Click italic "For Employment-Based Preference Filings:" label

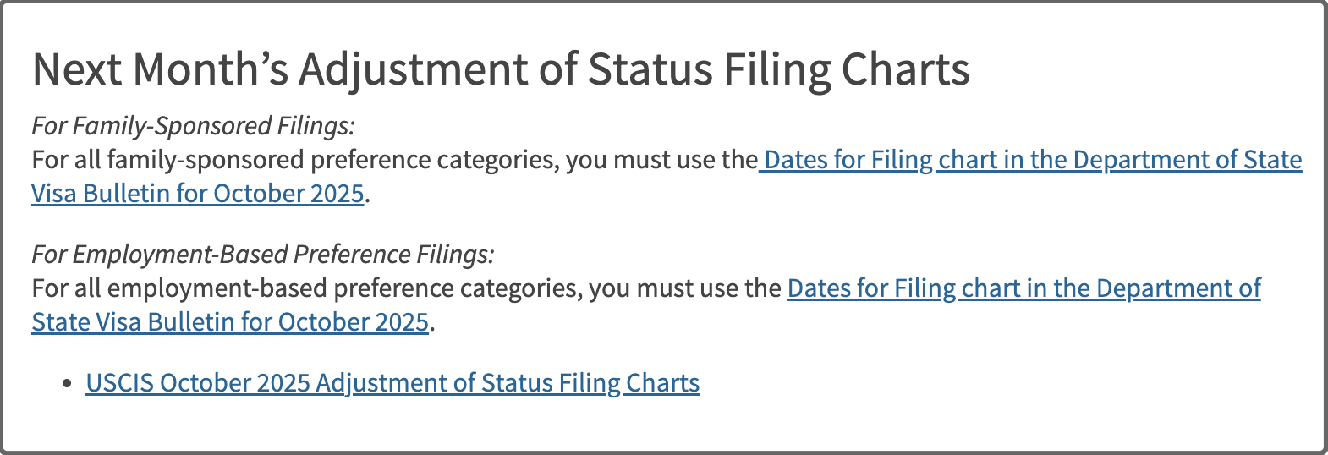[263, 255]
